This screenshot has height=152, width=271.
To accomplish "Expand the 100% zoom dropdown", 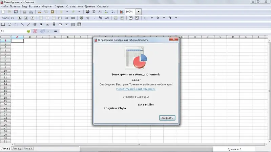I will [x=139, y=12].
